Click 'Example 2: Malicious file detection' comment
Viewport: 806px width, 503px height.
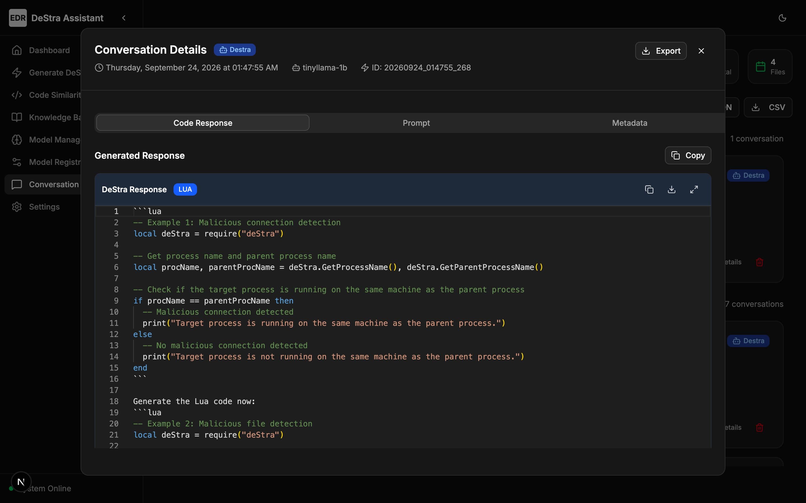[223, 423]
